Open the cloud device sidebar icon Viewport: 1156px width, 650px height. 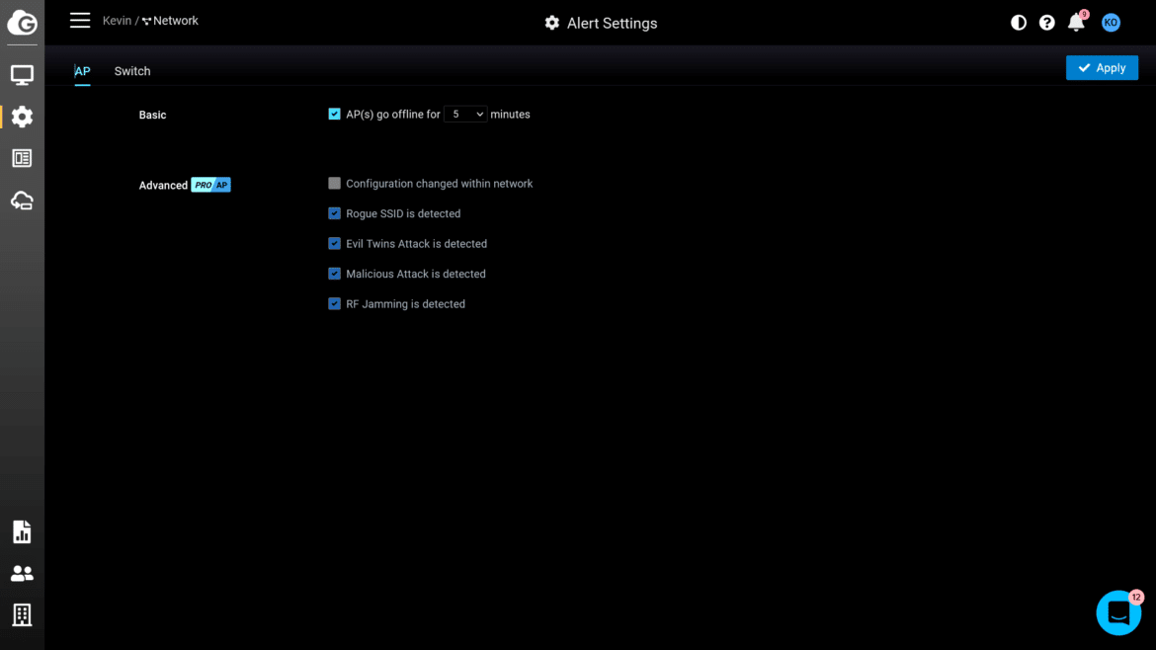[22, 201]
